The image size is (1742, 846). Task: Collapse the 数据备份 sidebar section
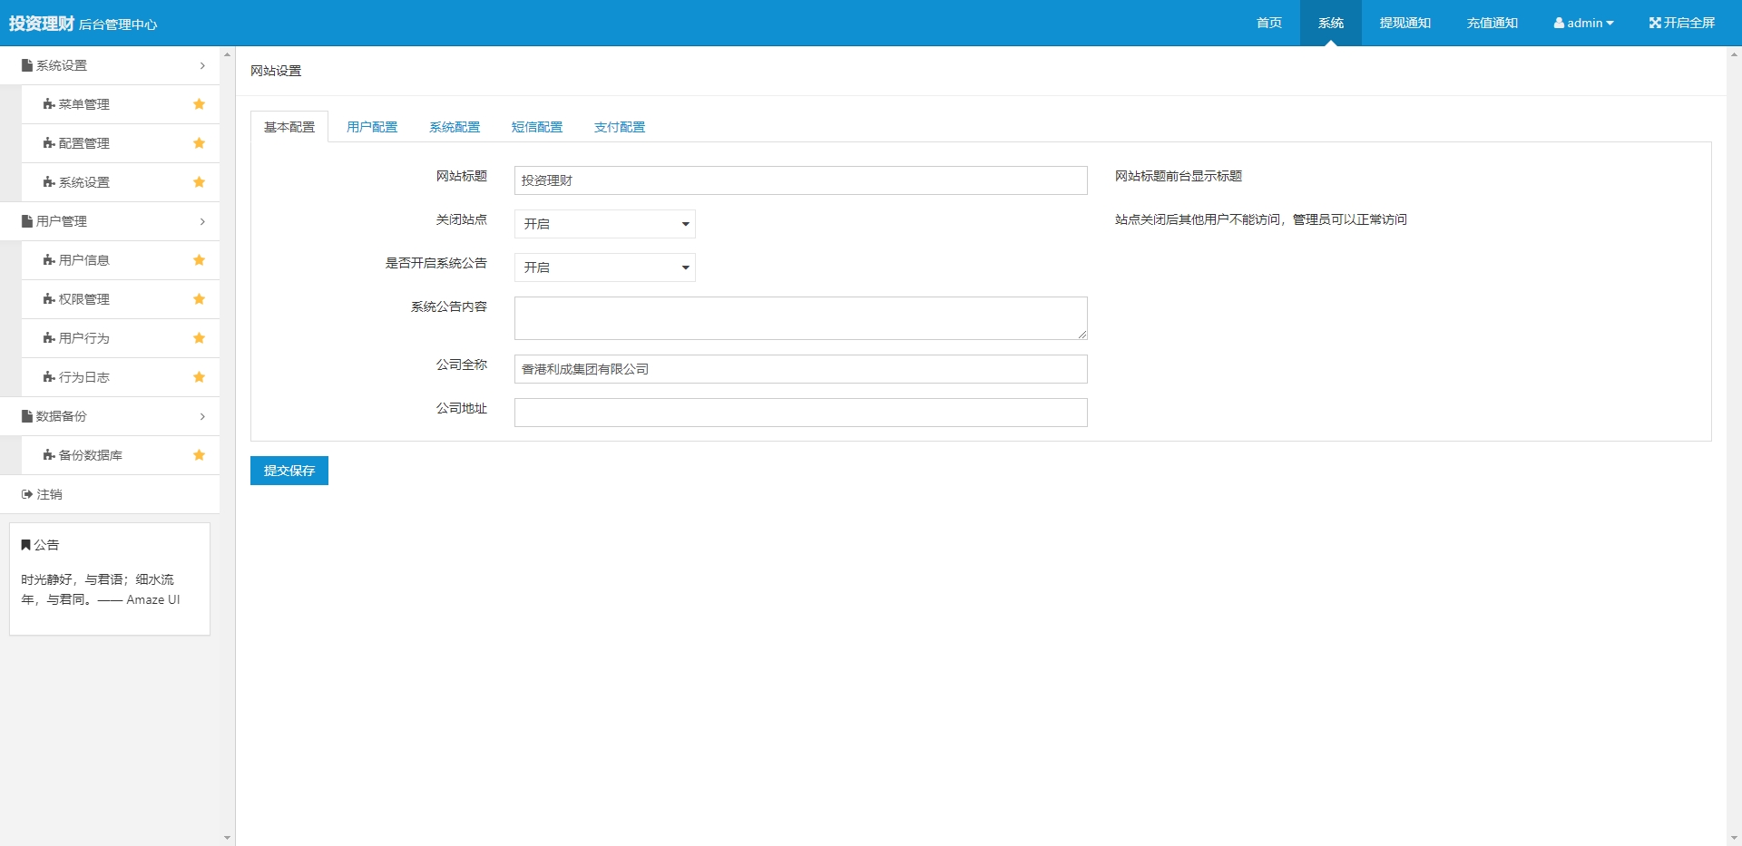[109, 416]
